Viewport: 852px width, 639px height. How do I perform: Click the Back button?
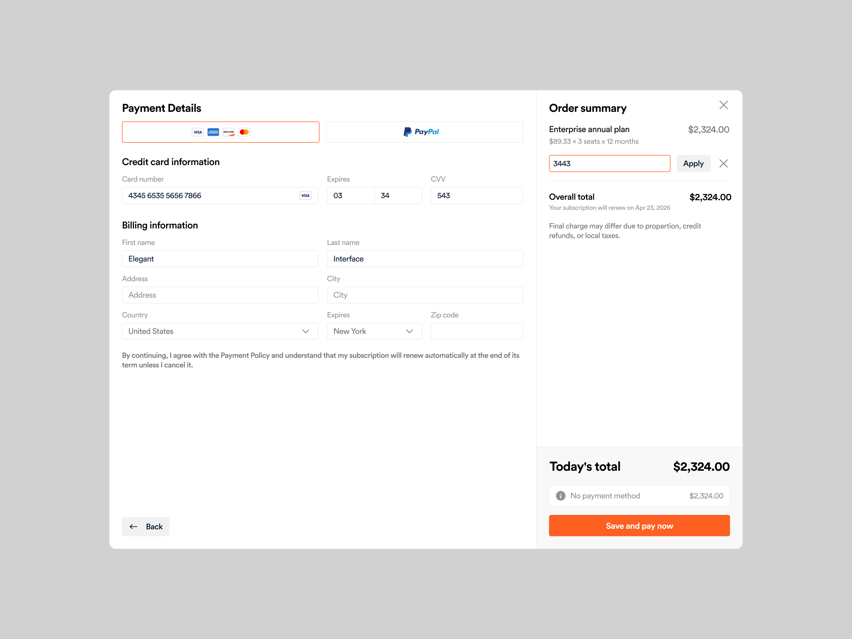pyautogui.click(x=145, y=526)
